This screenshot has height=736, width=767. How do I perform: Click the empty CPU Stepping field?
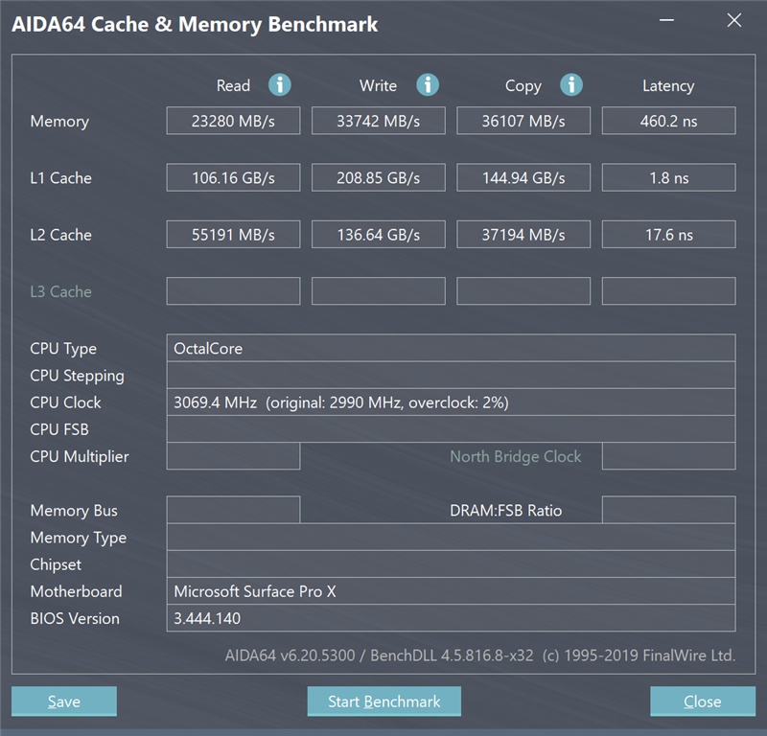point(451,375)
